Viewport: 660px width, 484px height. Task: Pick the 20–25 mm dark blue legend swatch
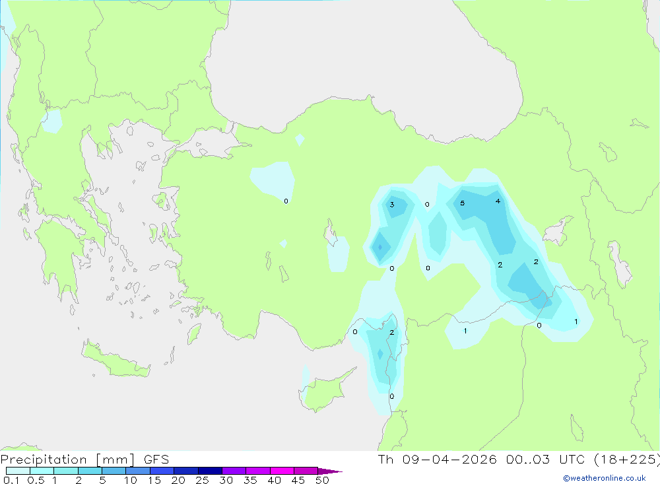[x=185, y=471]
